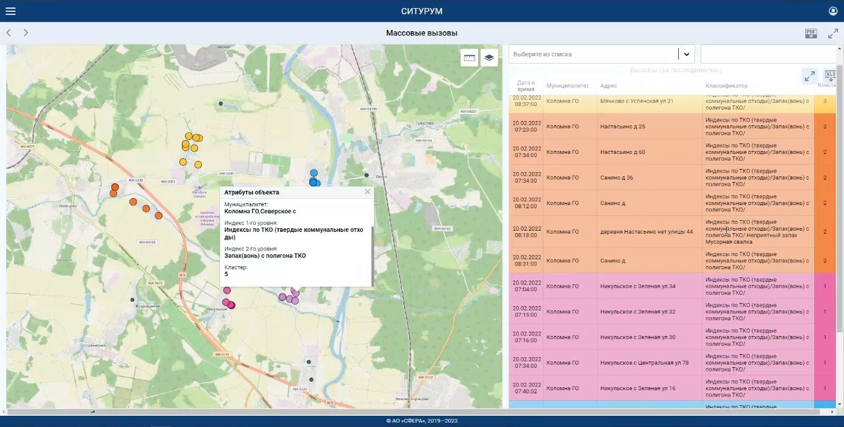844x427 pixels.
Task: Click the dark dot marker at map top
Action: 220,103
